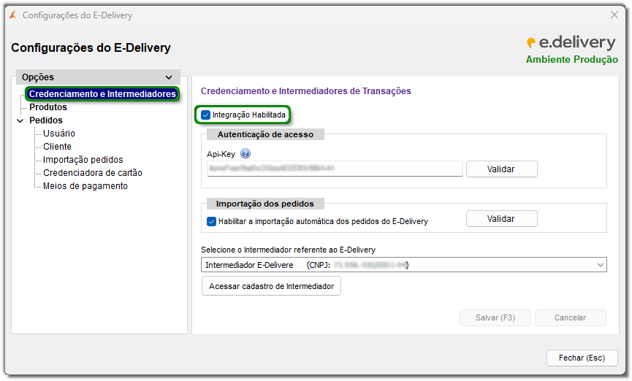Screen dimensions: 632x381
Task: Open Importação pedidos settings
Action: coord(83,160)
